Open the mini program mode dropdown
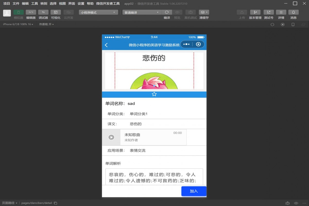The height and width of the screenshot is (206, 309). pos(98,12)
